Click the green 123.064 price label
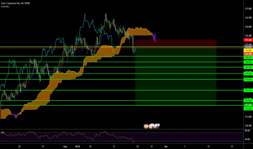 (248, 80)
